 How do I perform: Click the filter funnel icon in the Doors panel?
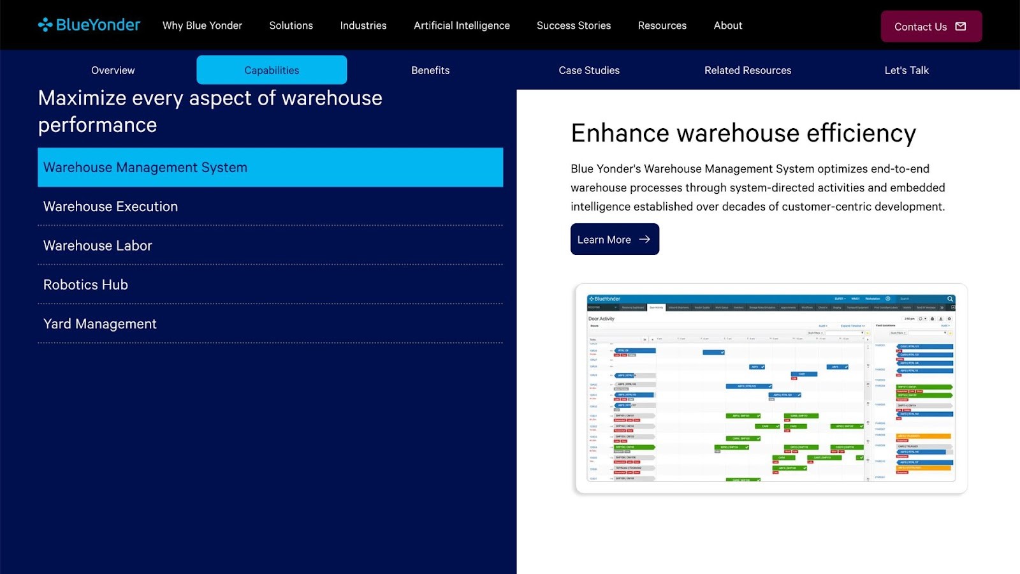point(862,332)
